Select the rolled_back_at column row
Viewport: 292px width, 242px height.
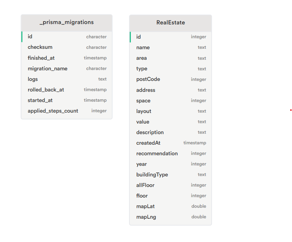pos(67,90)
